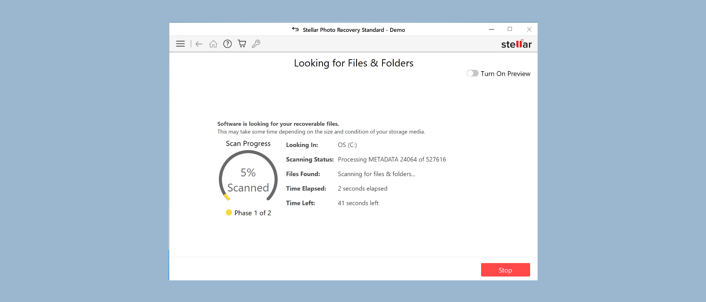Click the key activation icon

[x=256, y=44]
